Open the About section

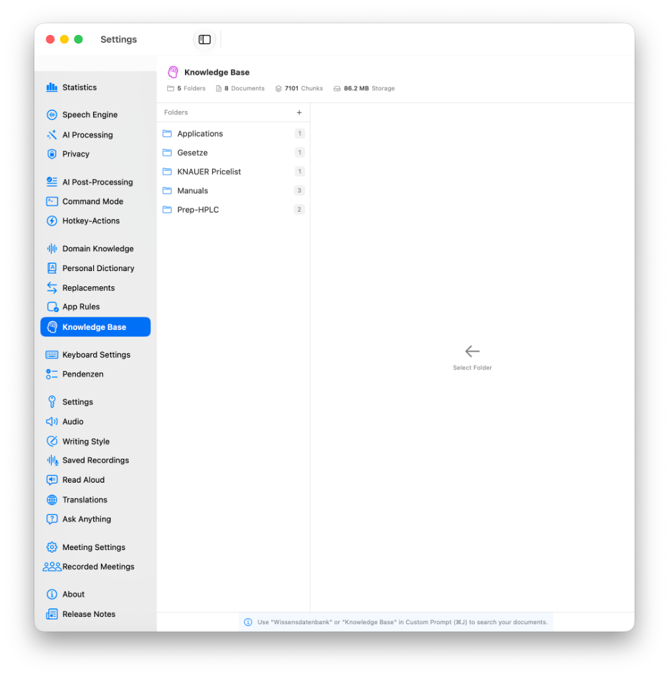(x=95, y=594)
